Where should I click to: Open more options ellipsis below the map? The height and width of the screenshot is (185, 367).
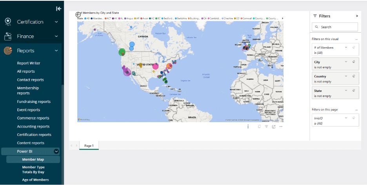click(x=281, y=126)
